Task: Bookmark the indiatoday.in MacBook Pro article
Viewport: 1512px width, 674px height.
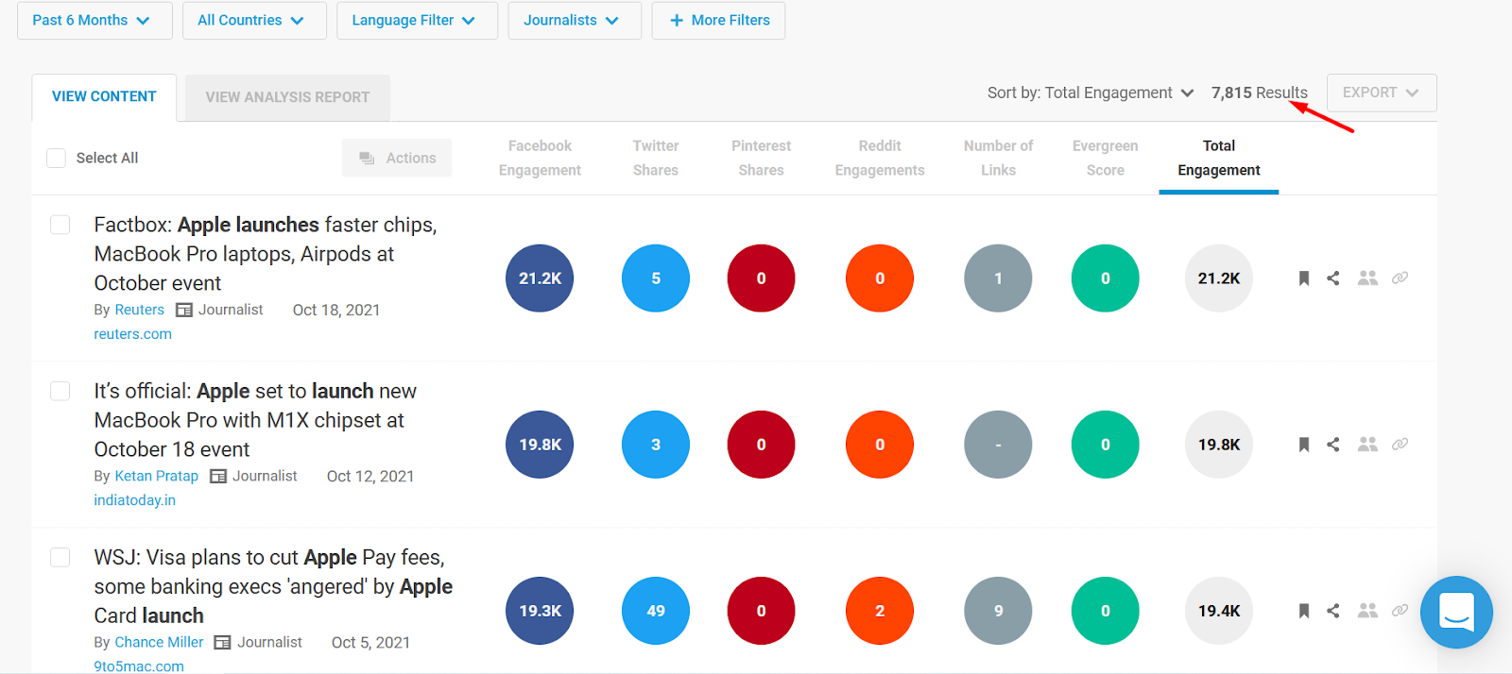Action: pyautogui.click(x=1304, y=445)
